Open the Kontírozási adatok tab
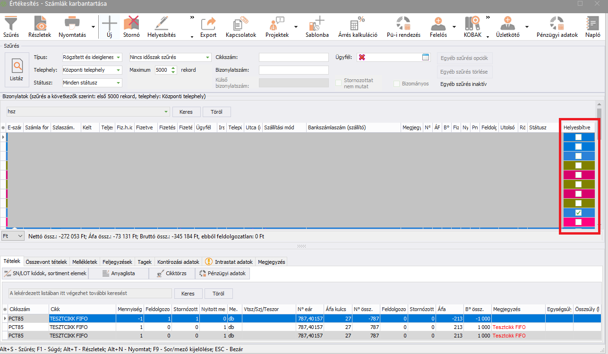Screen dimensions: 608x354 [177, 262]
